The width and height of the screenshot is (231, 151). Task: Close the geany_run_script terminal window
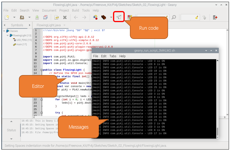216,51
